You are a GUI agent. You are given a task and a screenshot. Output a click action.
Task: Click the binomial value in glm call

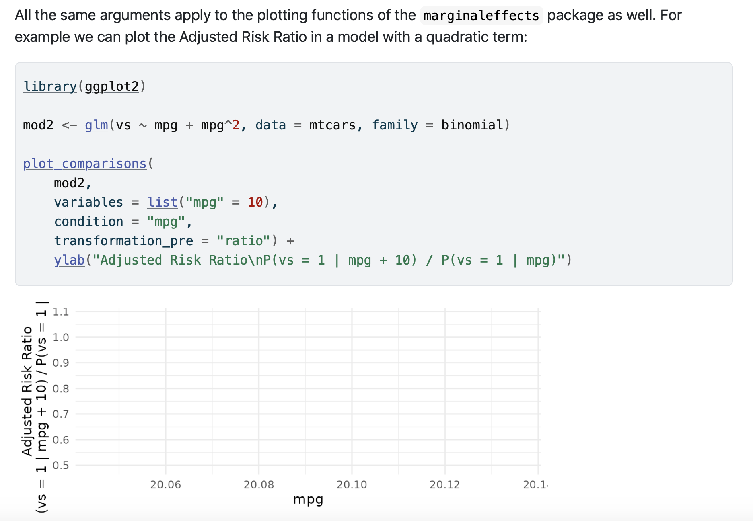(x=472, y=125)
